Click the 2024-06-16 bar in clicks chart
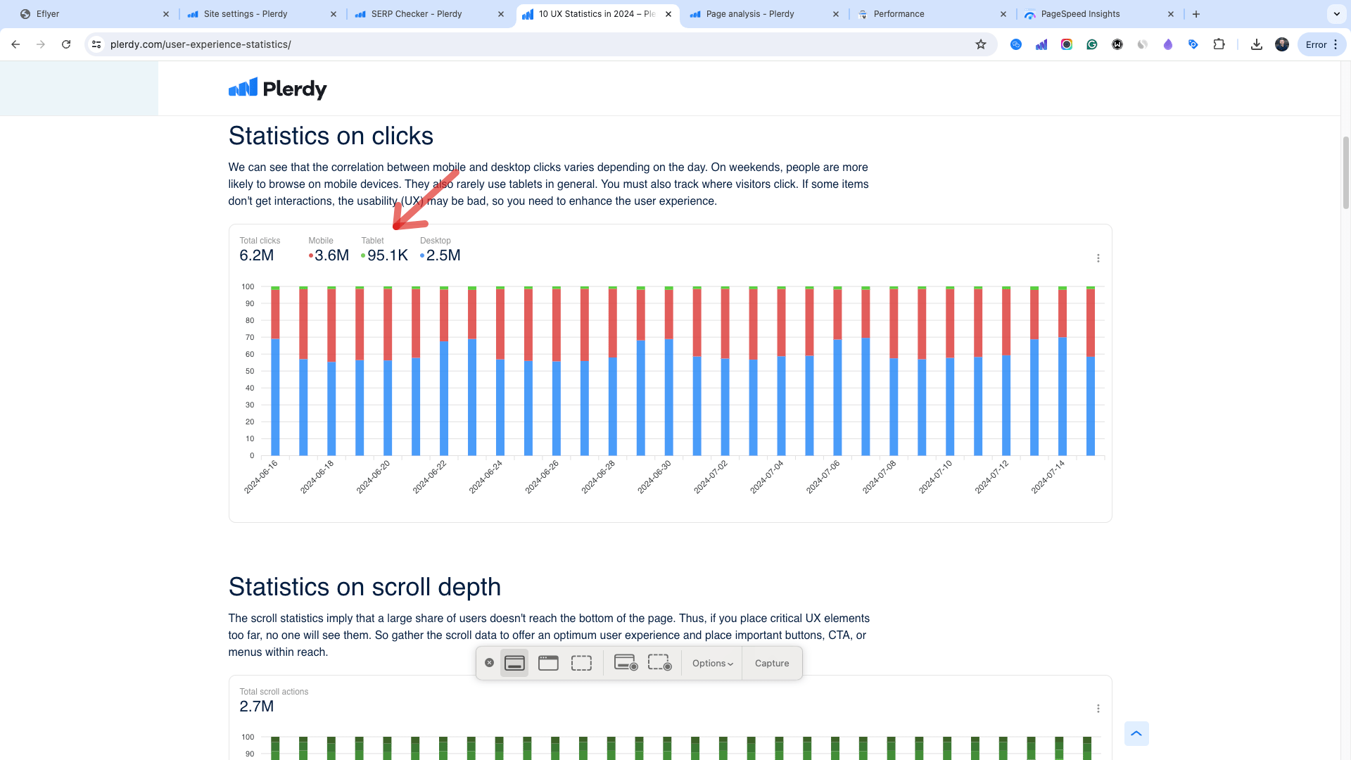Viewport: 1351px width, 760px height. coord(275,371)
